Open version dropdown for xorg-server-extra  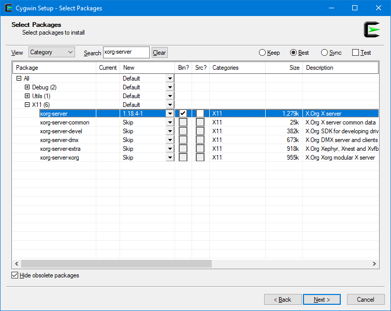(x=170, y=149)
